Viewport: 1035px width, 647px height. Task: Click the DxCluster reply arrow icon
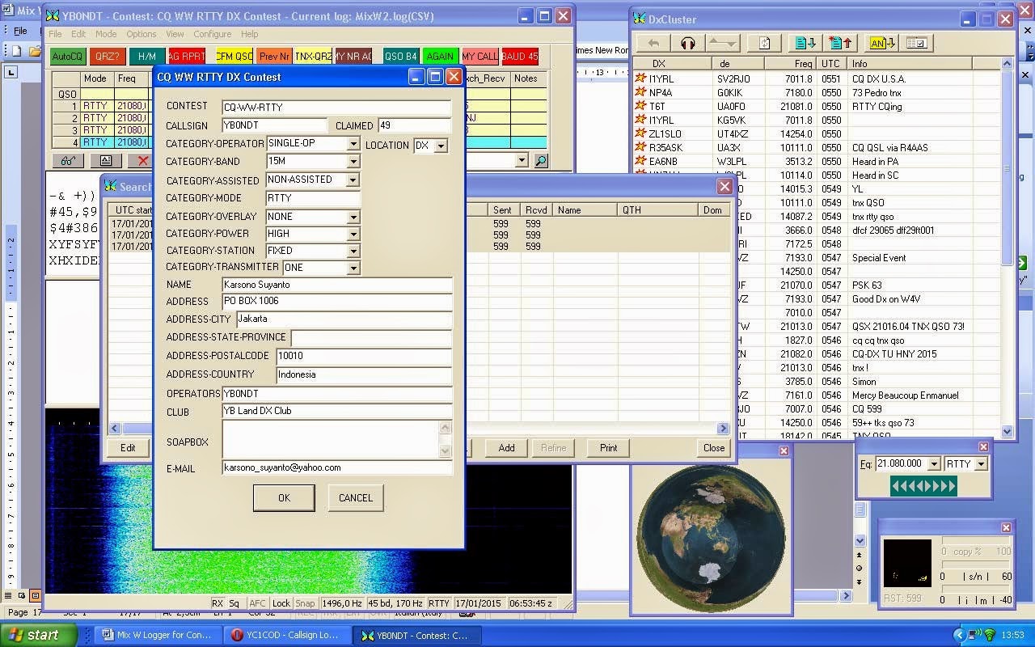tap(653, 44)
